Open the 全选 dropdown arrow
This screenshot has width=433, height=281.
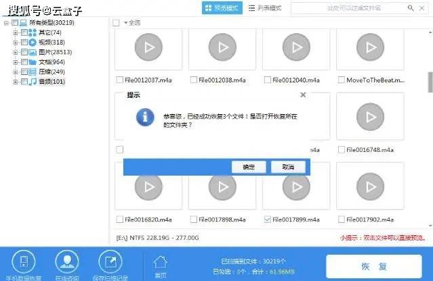pyautogui.click(x=125, y=23)
